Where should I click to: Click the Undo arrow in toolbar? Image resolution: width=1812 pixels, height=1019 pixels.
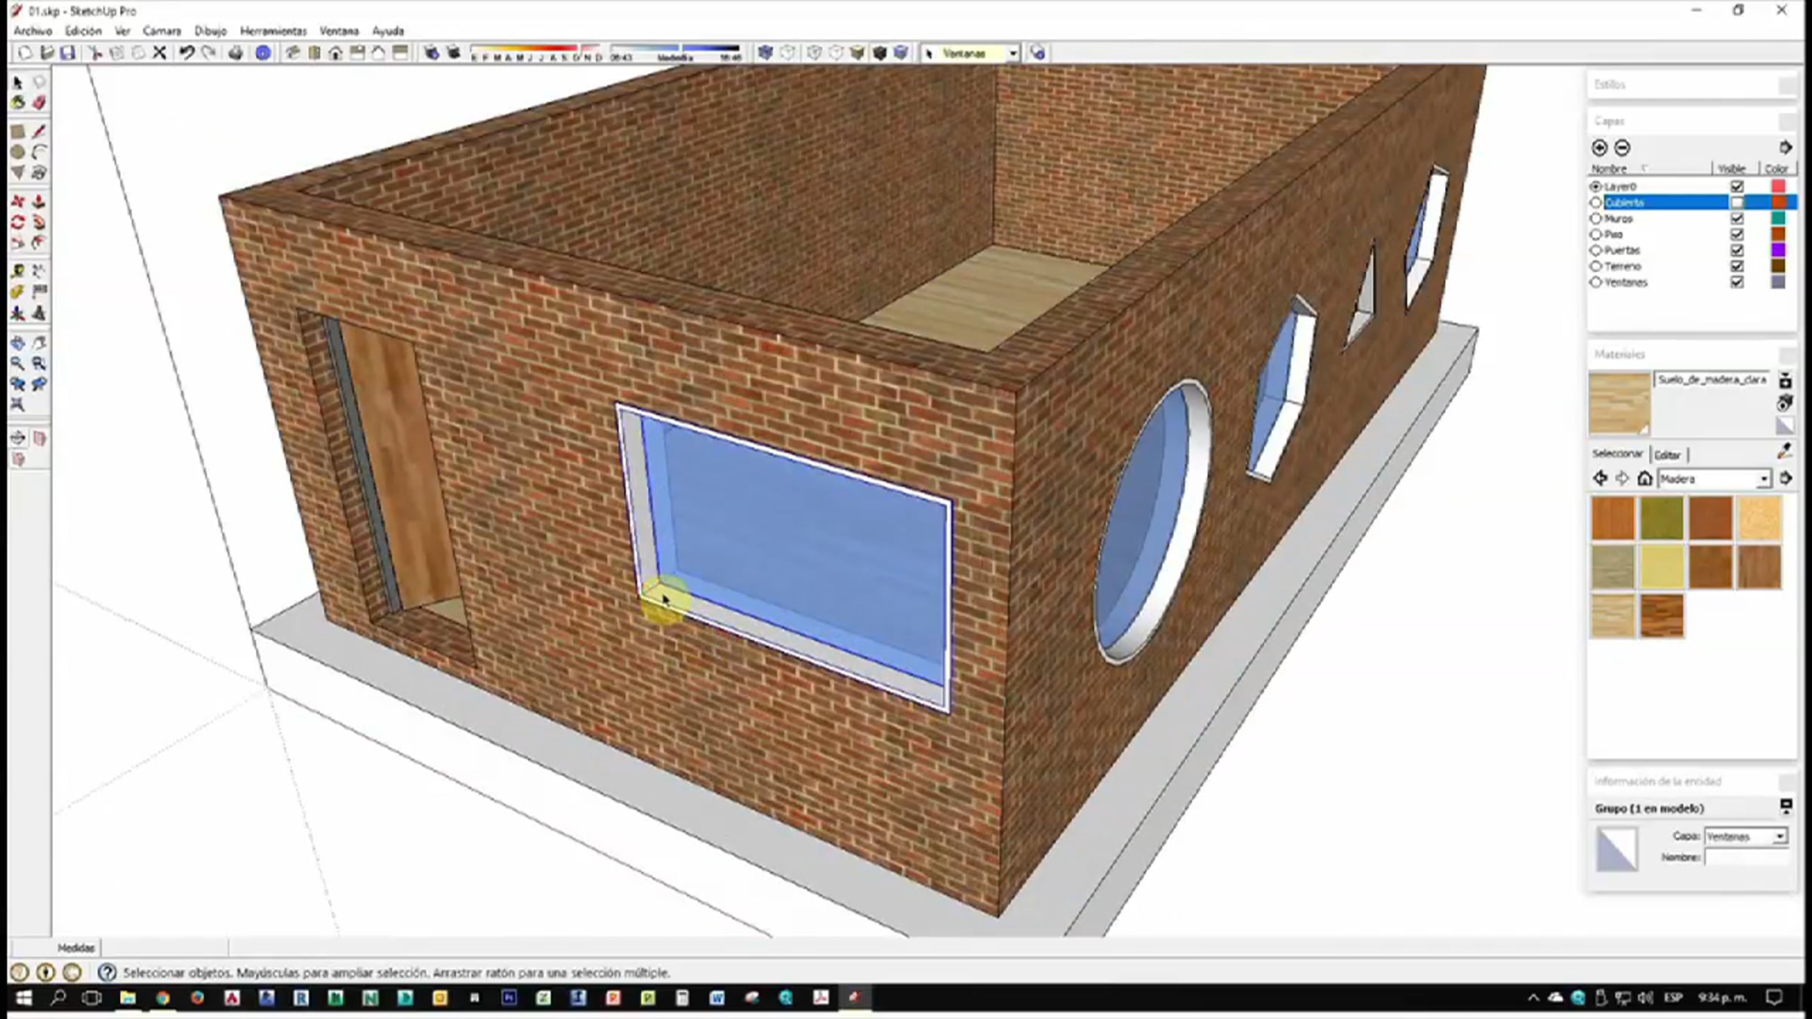tap(186, 53)
